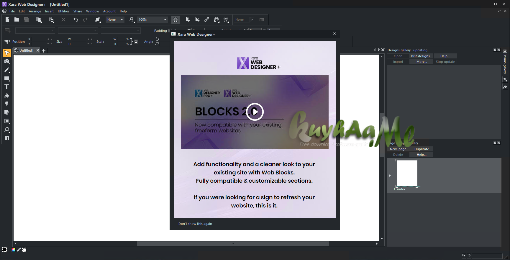Play the Blocks 2.0 video
Screen dimensions: 510x260
[x=255, y=112]
